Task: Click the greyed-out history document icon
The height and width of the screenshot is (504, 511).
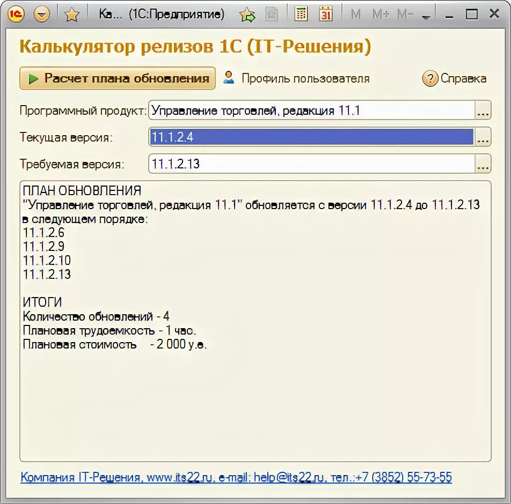Action: 272,14
